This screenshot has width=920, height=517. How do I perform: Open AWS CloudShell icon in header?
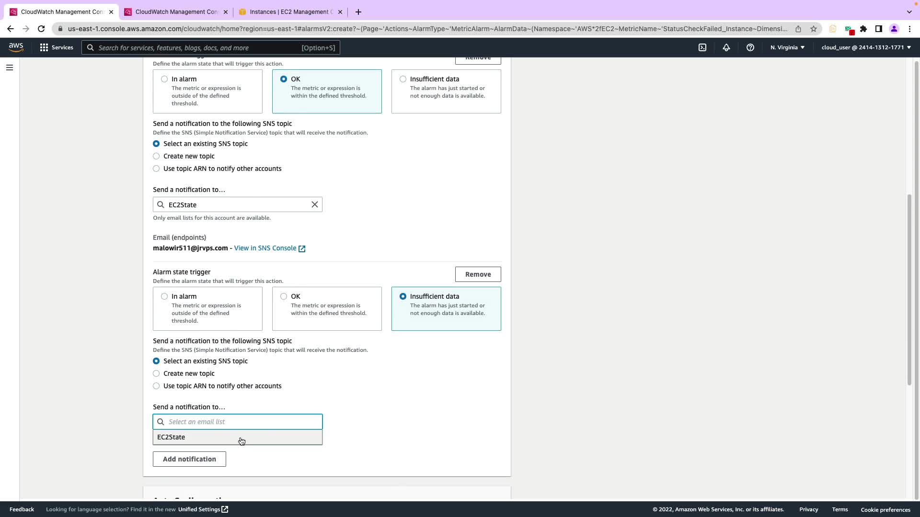[x=702, y=47]
